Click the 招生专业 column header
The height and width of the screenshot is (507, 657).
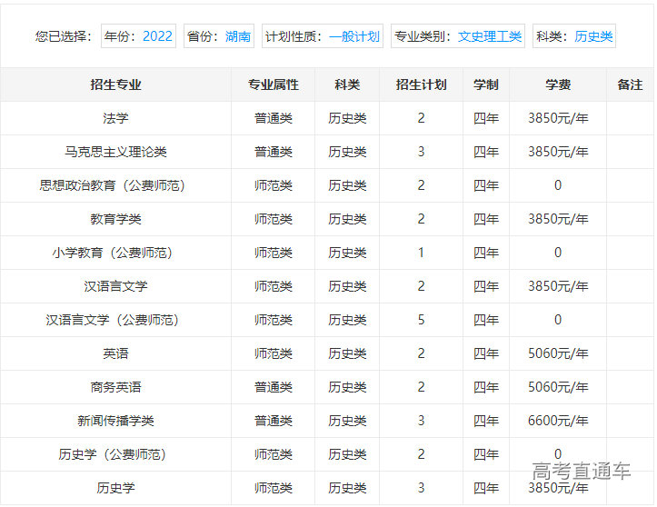(115, 84)
